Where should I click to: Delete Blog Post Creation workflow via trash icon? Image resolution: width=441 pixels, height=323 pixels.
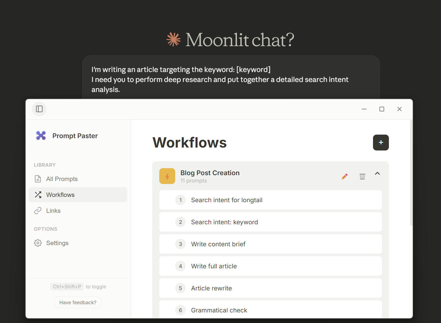tap(362, 176)
